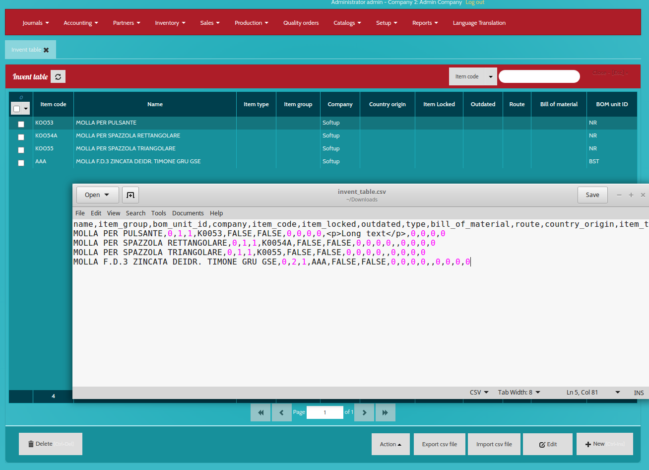Viewport: 649px width, 470px height.
Task: Click the Ln 5, Col 81 status indicator
Action: pyautogui.click(x=582, y=393)
